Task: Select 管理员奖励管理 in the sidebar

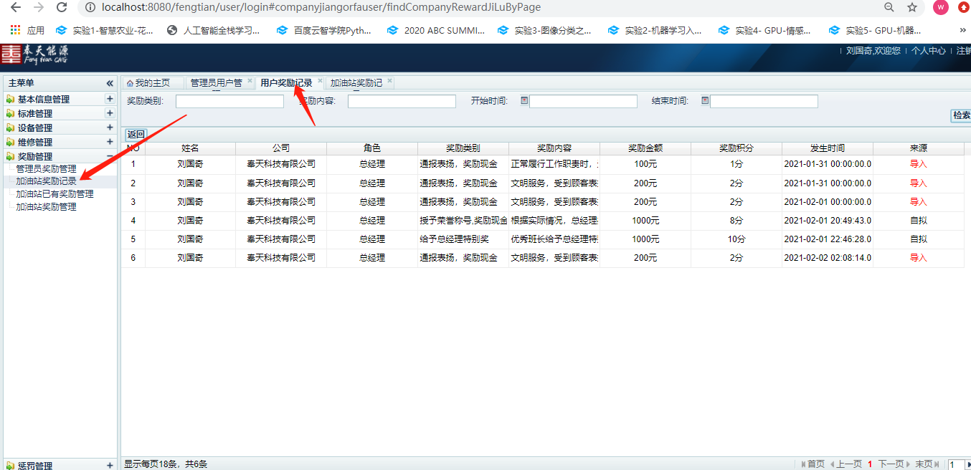Action: pyautogui.click(x=46, y=168)
